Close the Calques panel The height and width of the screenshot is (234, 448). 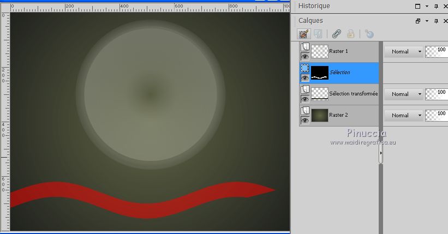445,21
